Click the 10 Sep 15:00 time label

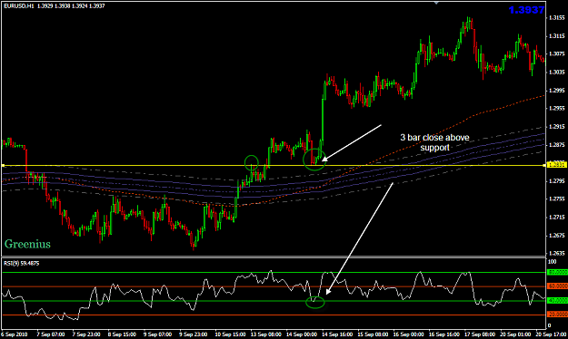click(230, 334)
